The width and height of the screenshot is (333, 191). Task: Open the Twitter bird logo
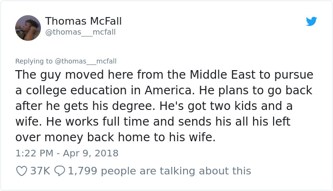(311, 21)
